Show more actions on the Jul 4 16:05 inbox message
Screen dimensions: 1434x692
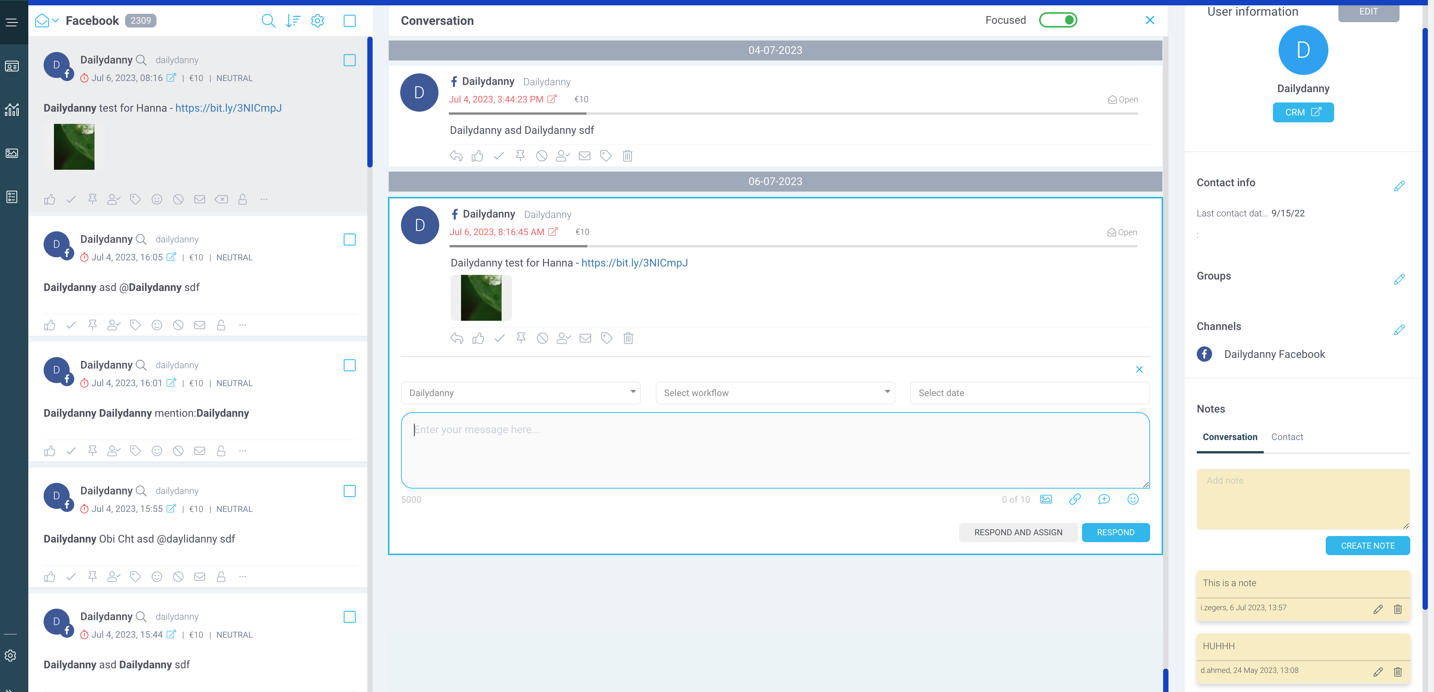(x=242, y=325)
